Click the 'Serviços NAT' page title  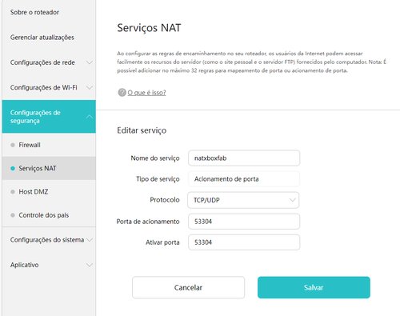click(x=149, y=28)
